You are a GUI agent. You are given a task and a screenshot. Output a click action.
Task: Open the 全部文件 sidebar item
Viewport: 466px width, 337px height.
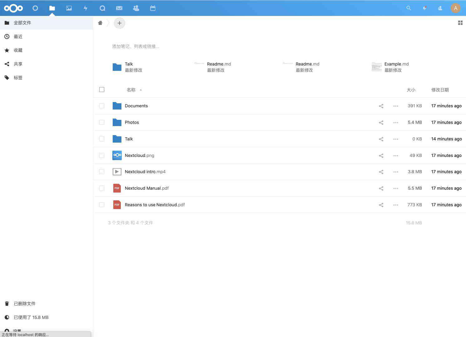[47, 23]
